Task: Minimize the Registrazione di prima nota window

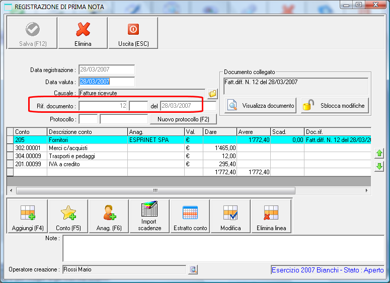Action: [346, 5]
